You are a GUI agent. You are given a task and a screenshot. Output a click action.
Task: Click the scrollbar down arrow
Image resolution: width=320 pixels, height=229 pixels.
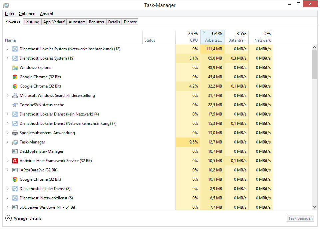314,207
